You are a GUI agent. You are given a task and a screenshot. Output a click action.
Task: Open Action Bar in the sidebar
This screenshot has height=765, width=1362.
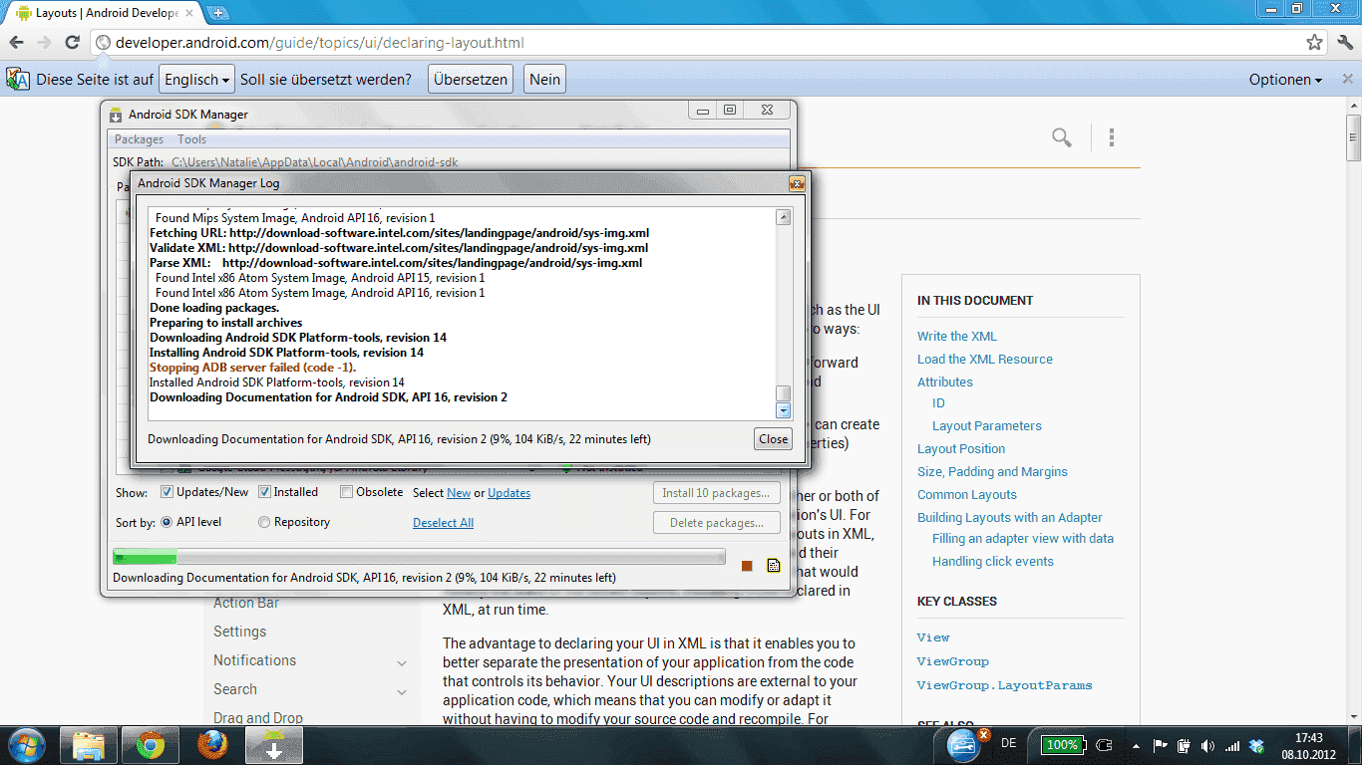pos(246,603)
